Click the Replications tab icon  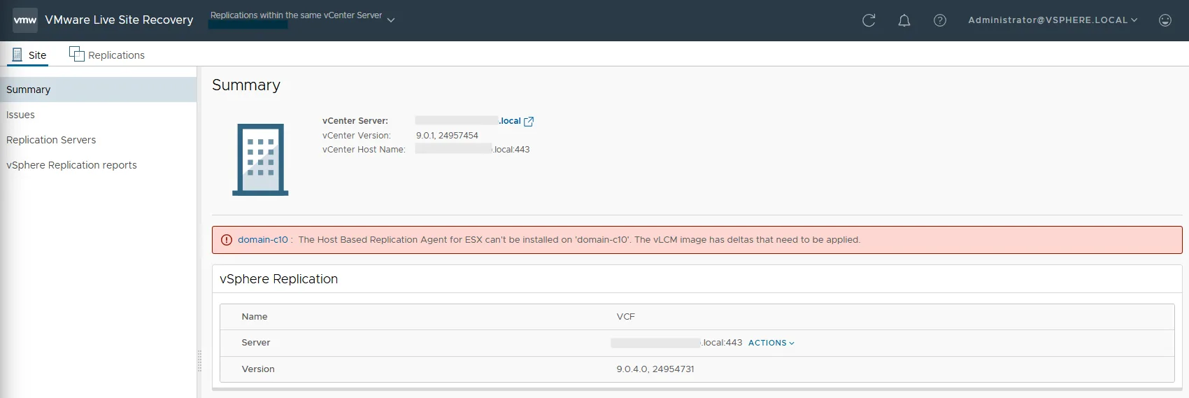(x=76, y=54)
